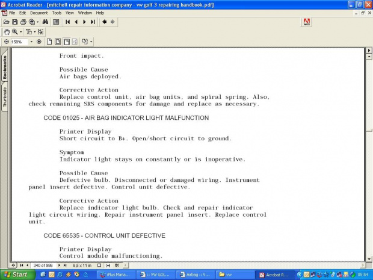
Task: Click the 340 of 986 page field
Action: tap(43, 265)
